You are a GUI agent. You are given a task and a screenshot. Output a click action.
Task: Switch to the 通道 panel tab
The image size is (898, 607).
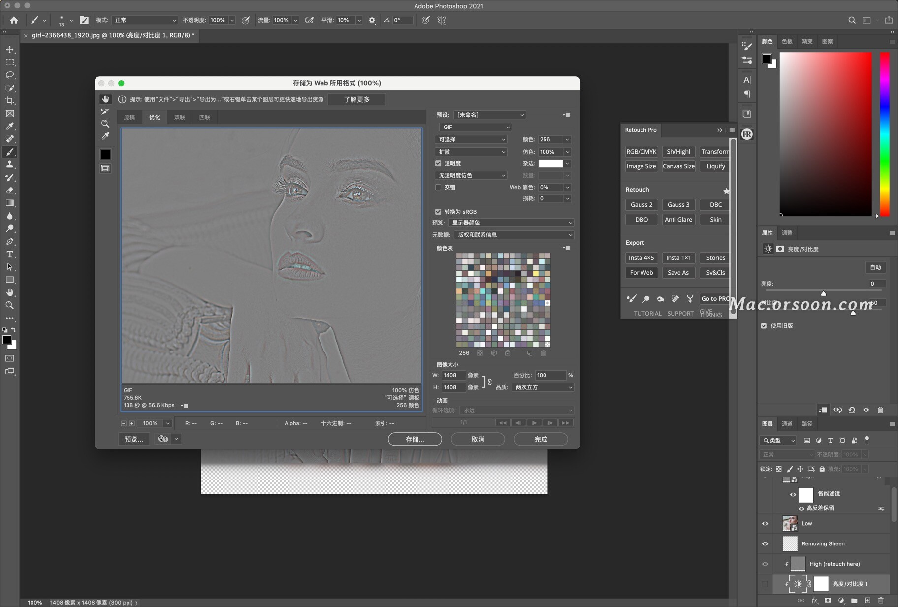pos(787,424)
